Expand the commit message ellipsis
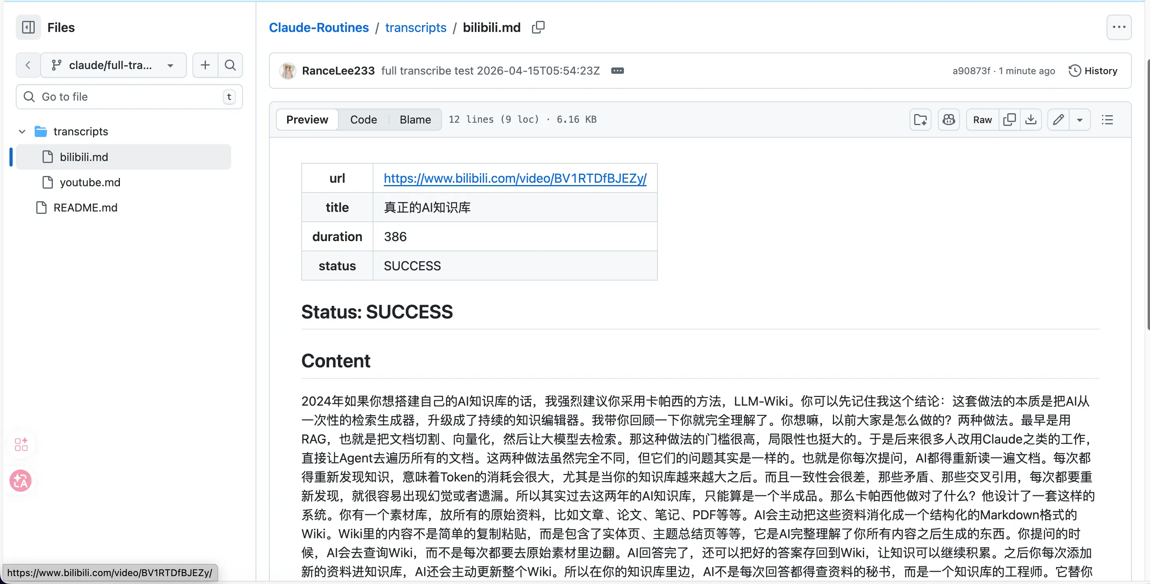This screenshot has width=1150, height=584. pos(617,71)
